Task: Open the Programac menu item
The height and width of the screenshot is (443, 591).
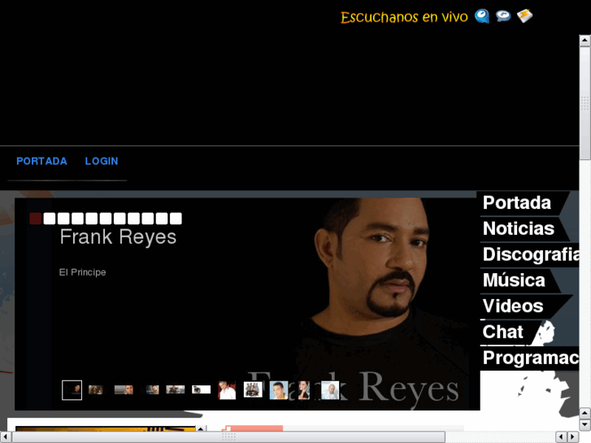Action: (x=529, y=358)
